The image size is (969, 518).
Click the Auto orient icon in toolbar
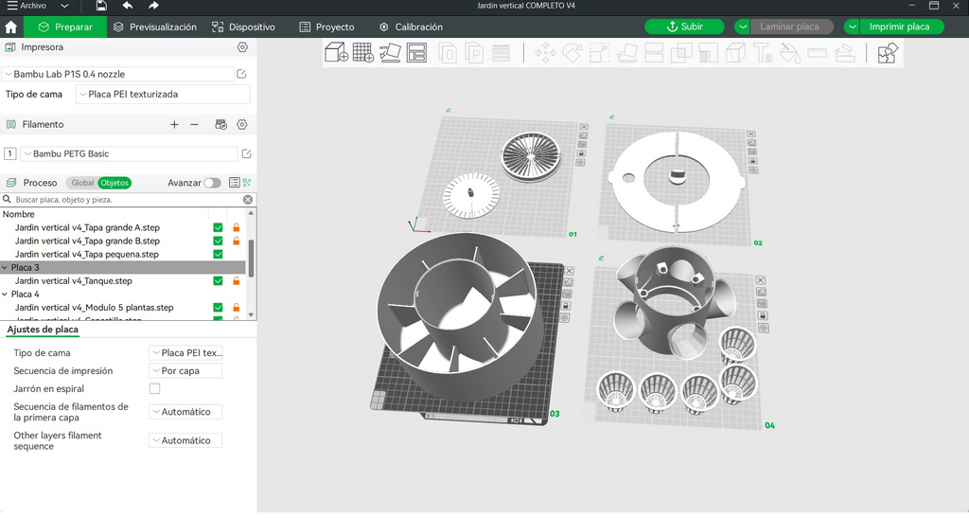390,52
